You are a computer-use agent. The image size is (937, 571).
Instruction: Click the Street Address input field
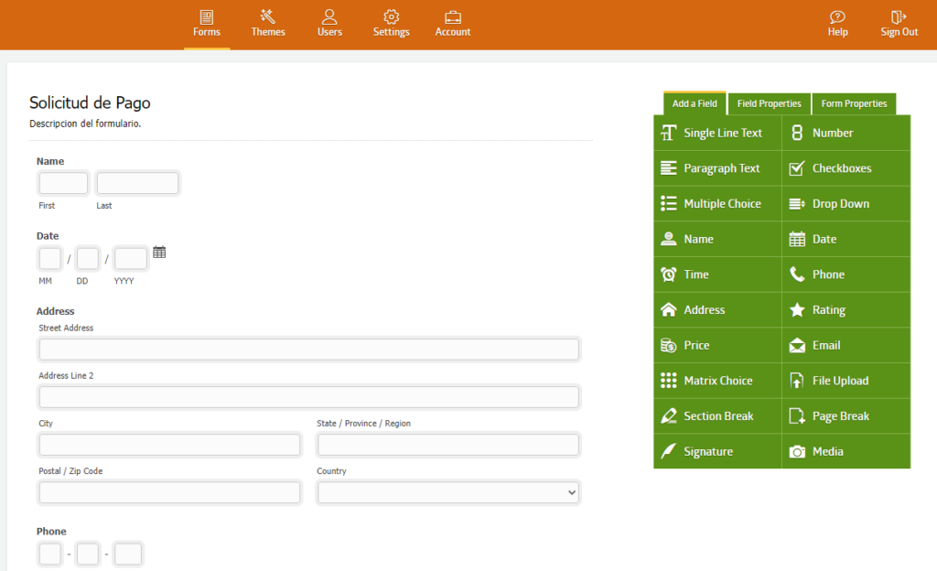coord(308,350)
